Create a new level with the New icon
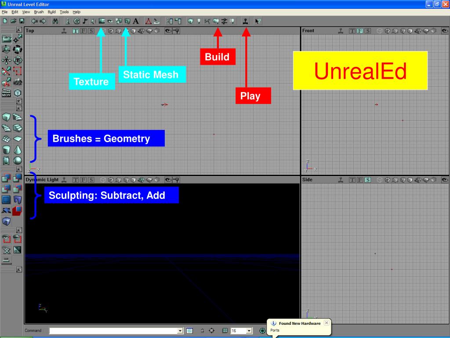 [5, 21]
